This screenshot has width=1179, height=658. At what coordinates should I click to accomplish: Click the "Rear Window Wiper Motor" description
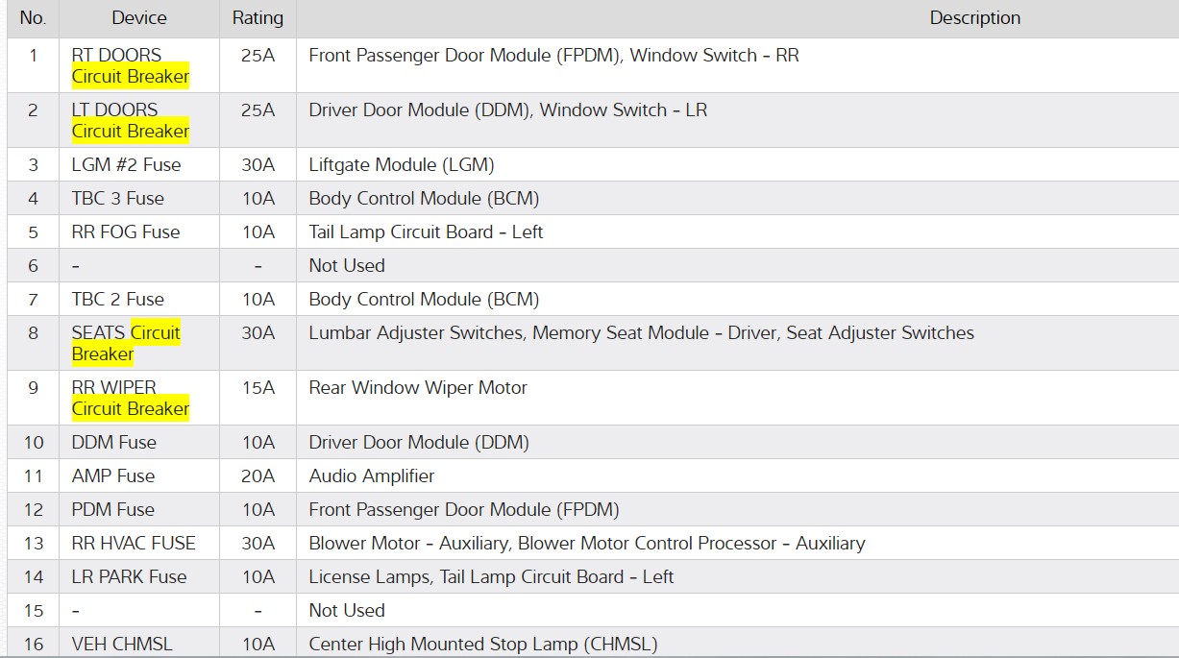[x=418, y=387]
